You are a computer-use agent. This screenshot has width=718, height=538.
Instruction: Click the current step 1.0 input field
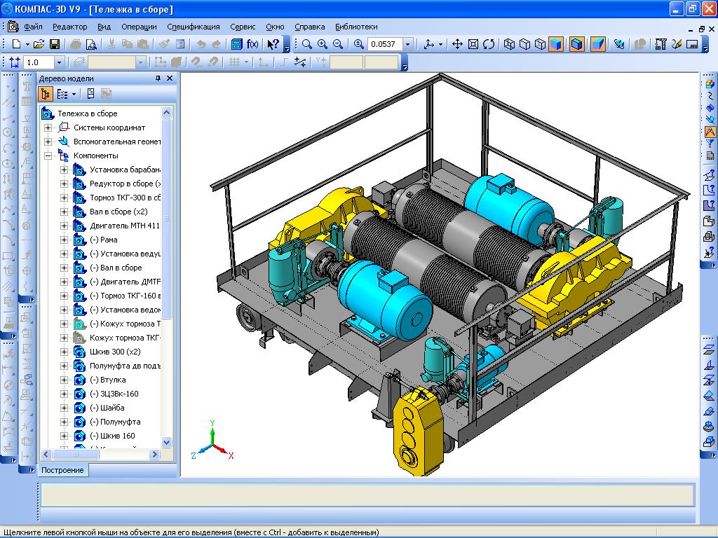(x=38, y=62)
